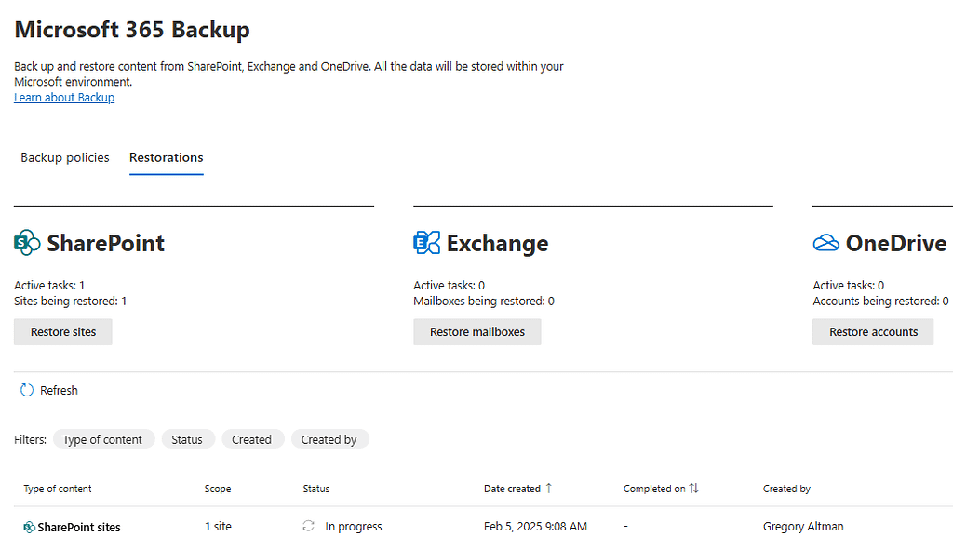Click the Exchange section heading
This screenshot has width=953, height=537.
pos(498,243)
